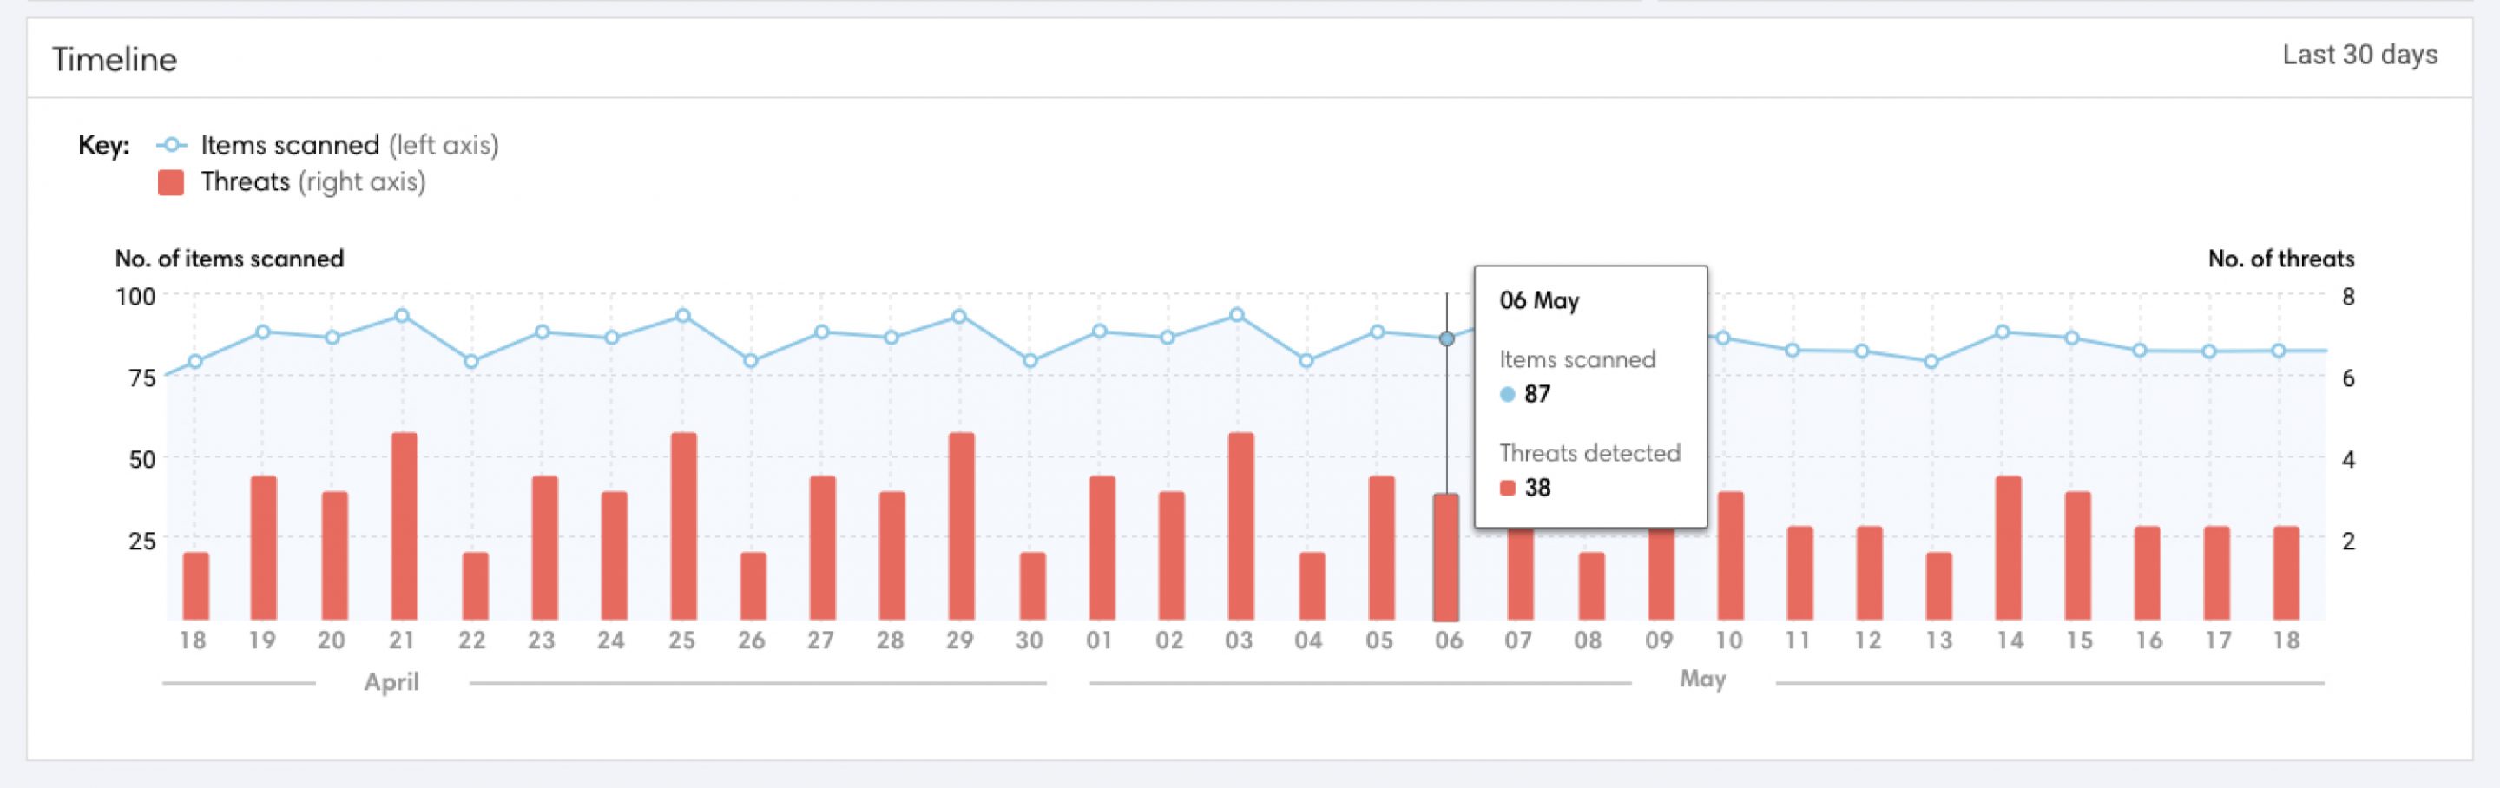This screenshot has width=2500, height=788.
Task: Click the Timeline panel heading
Action: tap(115, 60)
